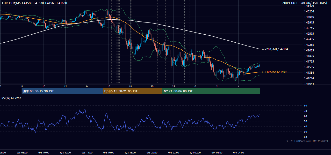Click the 6/4 00:00 bottom time label
Screen dimensions: 331x155
[195, 153]
